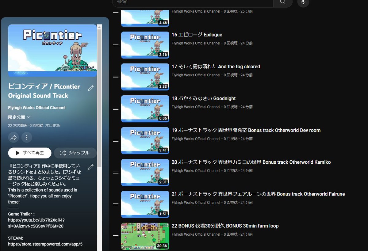This screenshot has width=368, height=251.
Task: Open channel name under 16 Epilogue
Action: (196, 43)
